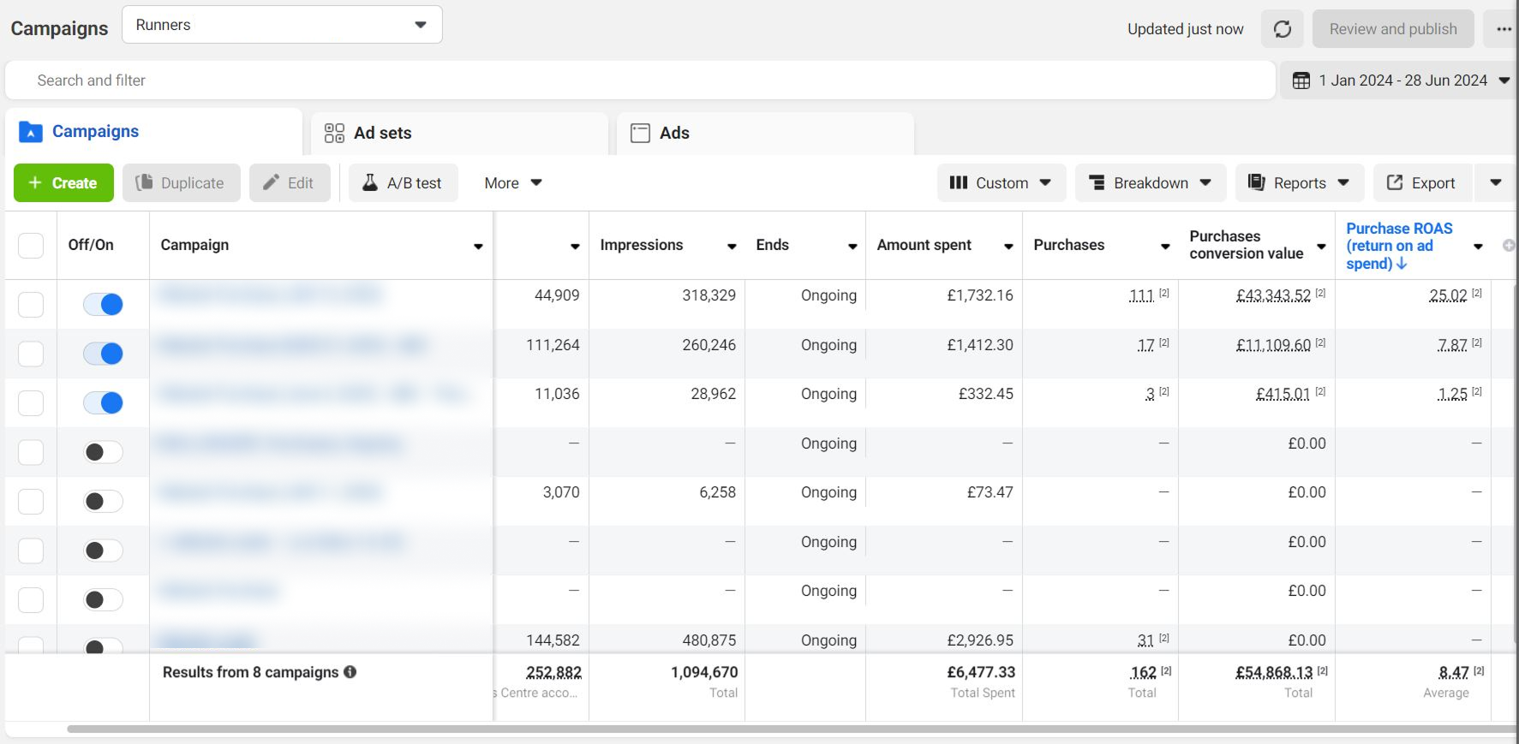Click the green Create button
The height and width of the screenshot is (744, 1519).
click(63, 183)
